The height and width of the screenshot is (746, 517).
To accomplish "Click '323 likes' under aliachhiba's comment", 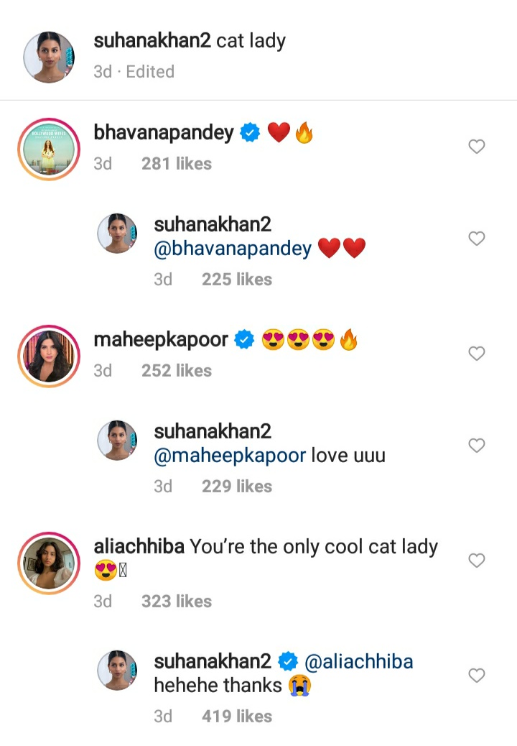I will pyautogui.click(x=177, y=601).
